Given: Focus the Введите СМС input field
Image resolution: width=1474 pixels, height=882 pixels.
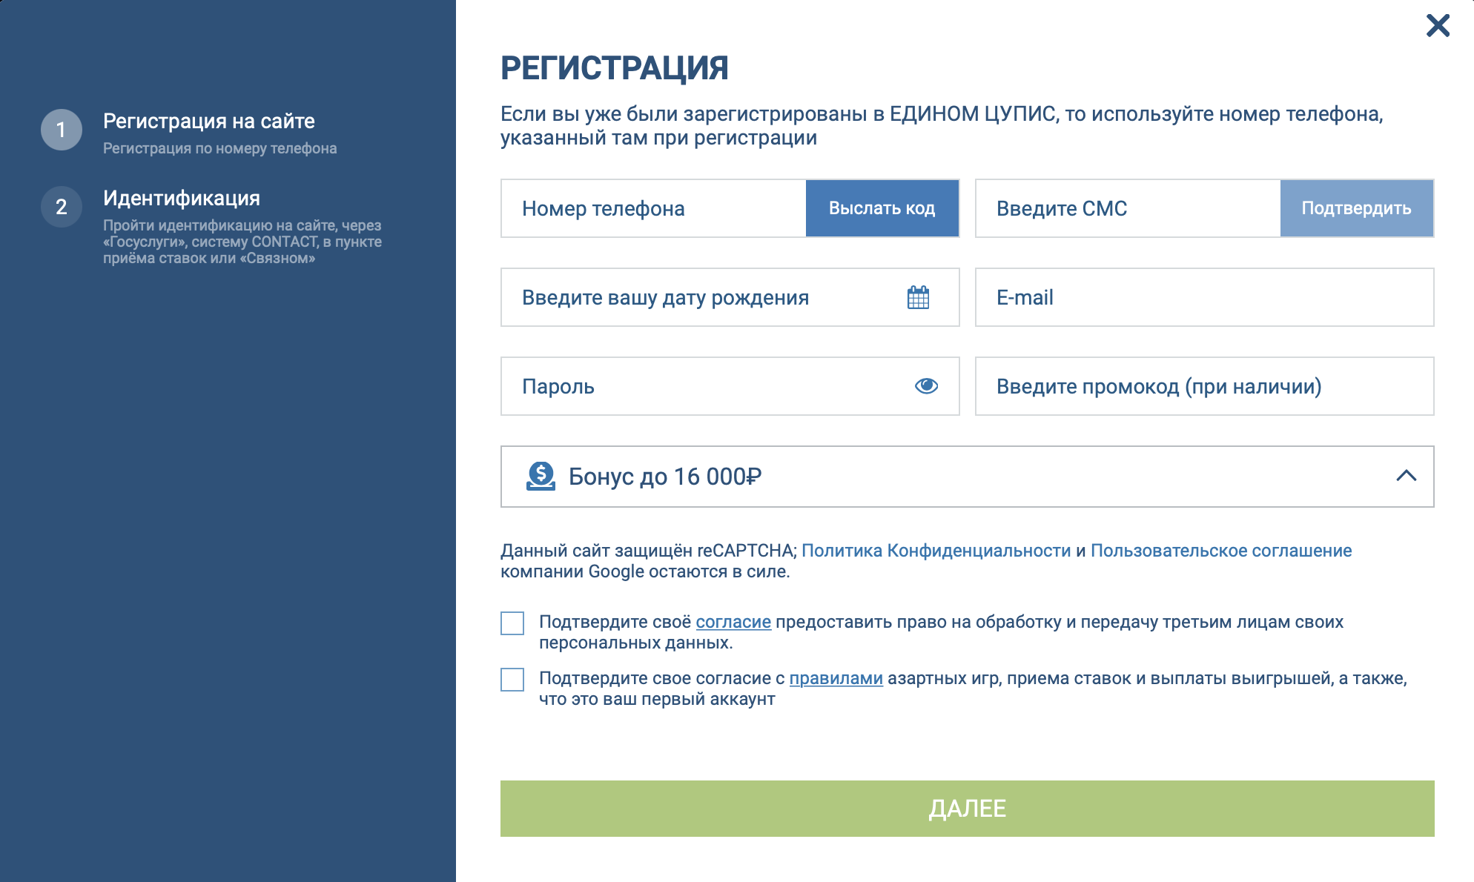Looking at the screenshot, I should pos(1128,208).
